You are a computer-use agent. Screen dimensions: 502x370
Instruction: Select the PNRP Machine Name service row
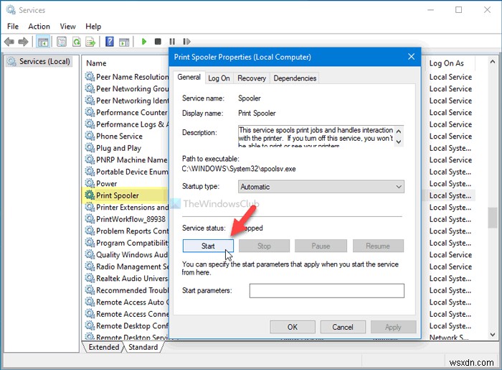126,159
